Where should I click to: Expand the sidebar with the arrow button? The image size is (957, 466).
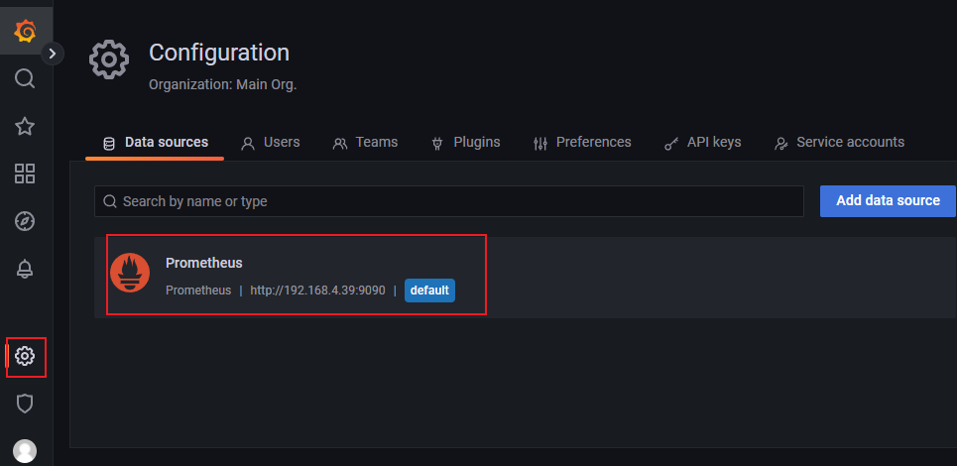pos(53,54)
